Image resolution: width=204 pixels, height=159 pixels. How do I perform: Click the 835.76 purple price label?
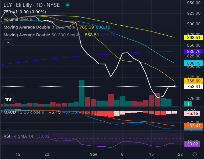click(x=193, y=51)
